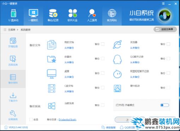The width and height of the screenshot is (180, 131).
Task: Click the list icon beside 主菜单 breadcrumb
Action: pyautogui.click(x=5, y=30)
